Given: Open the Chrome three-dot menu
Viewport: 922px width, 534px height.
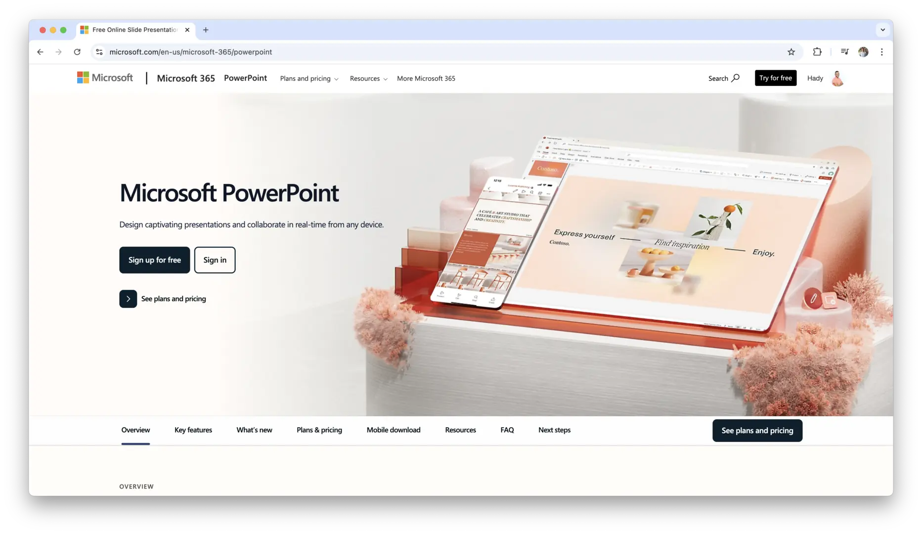Looking at the screenshot, I should [x=881, y=52].
